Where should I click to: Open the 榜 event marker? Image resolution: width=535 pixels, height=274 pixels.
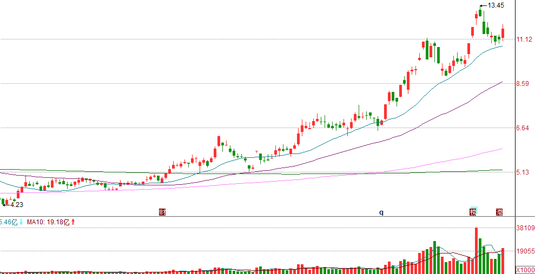(473, 212)
